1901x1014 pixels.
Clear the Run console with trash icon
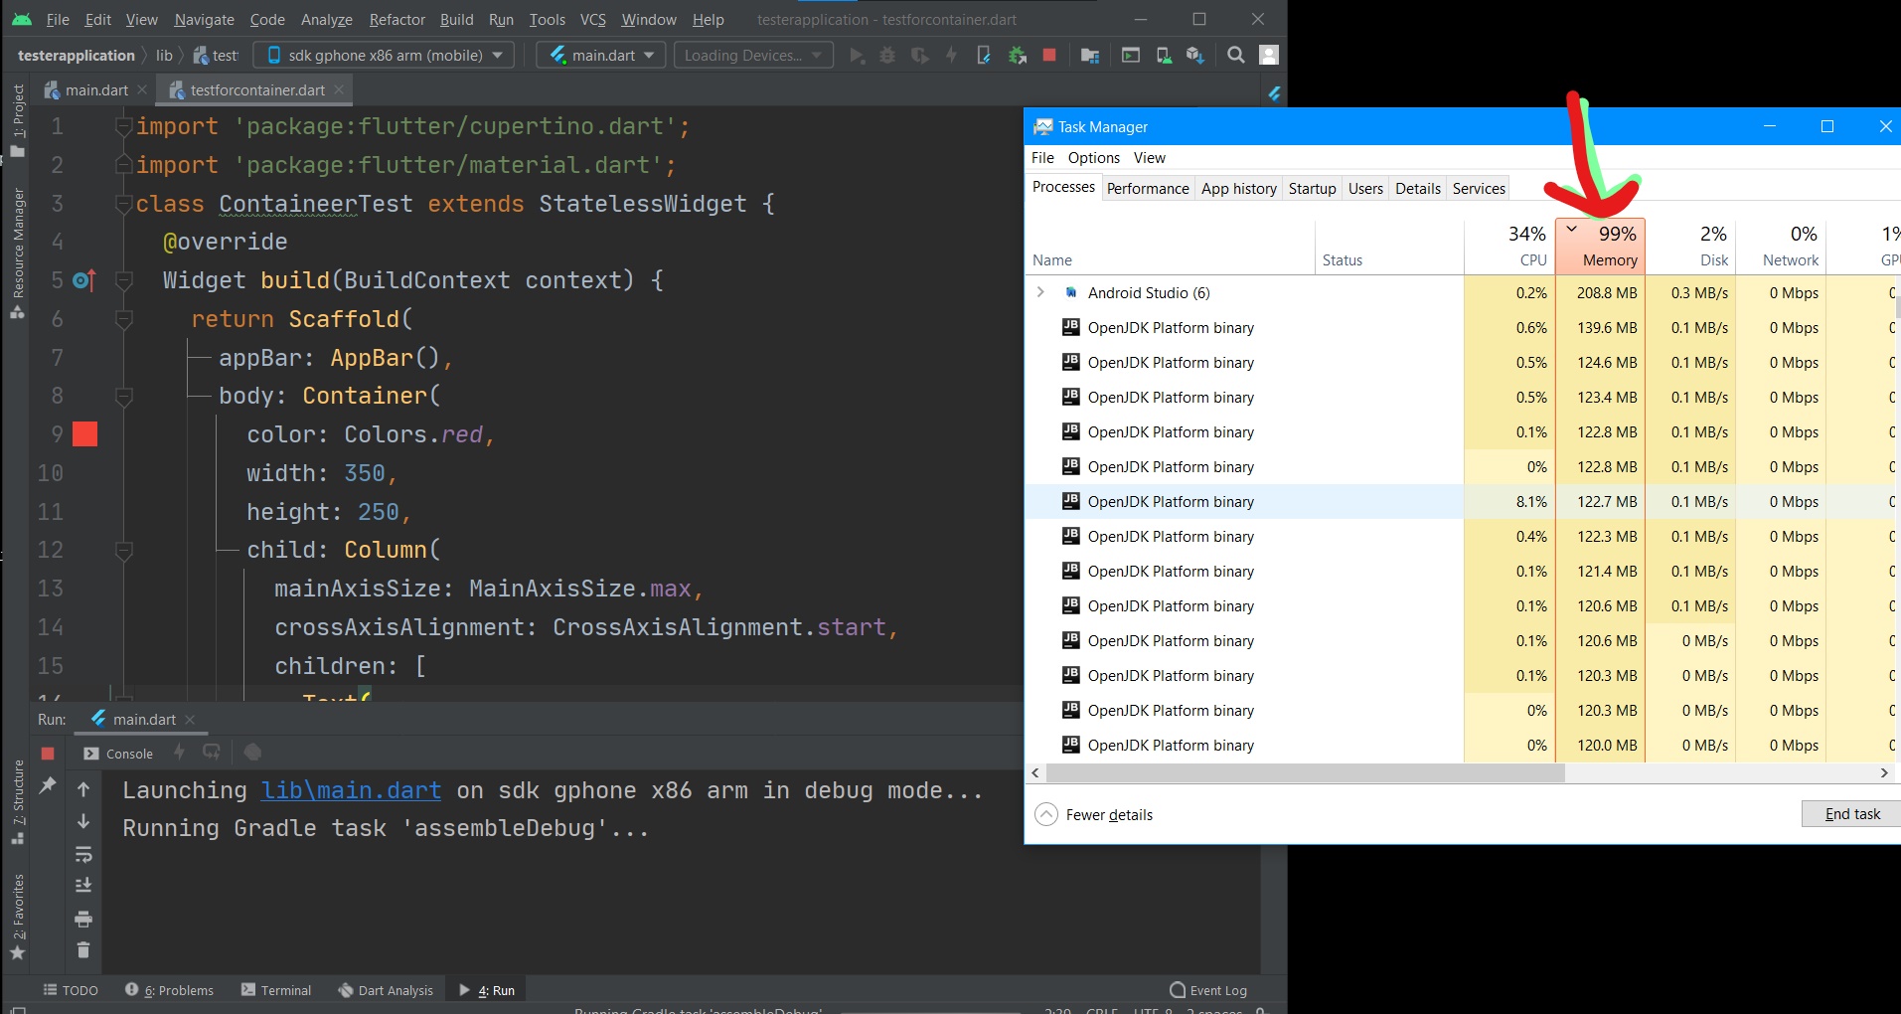pos(83,949)
